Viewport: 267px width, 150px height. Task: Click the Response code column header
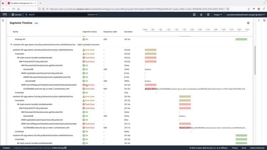[x=110, y=32]
